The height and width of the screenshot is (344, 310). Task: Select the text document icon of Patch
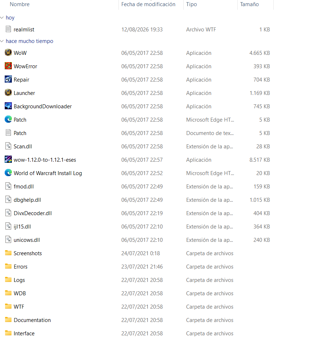(8, 133)
